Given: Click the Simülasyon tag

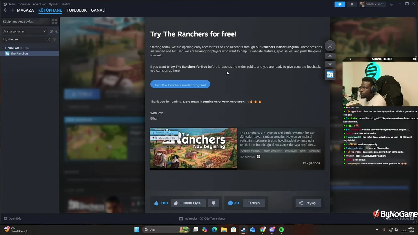Looking at the screenshot, I should click(x=291, y=151).
